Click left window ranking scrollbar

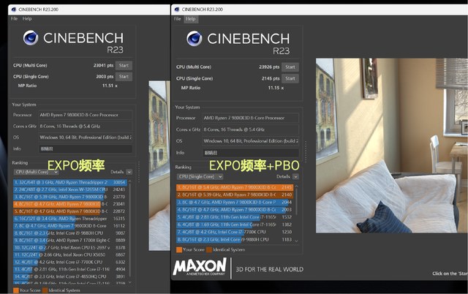(130, 231)
